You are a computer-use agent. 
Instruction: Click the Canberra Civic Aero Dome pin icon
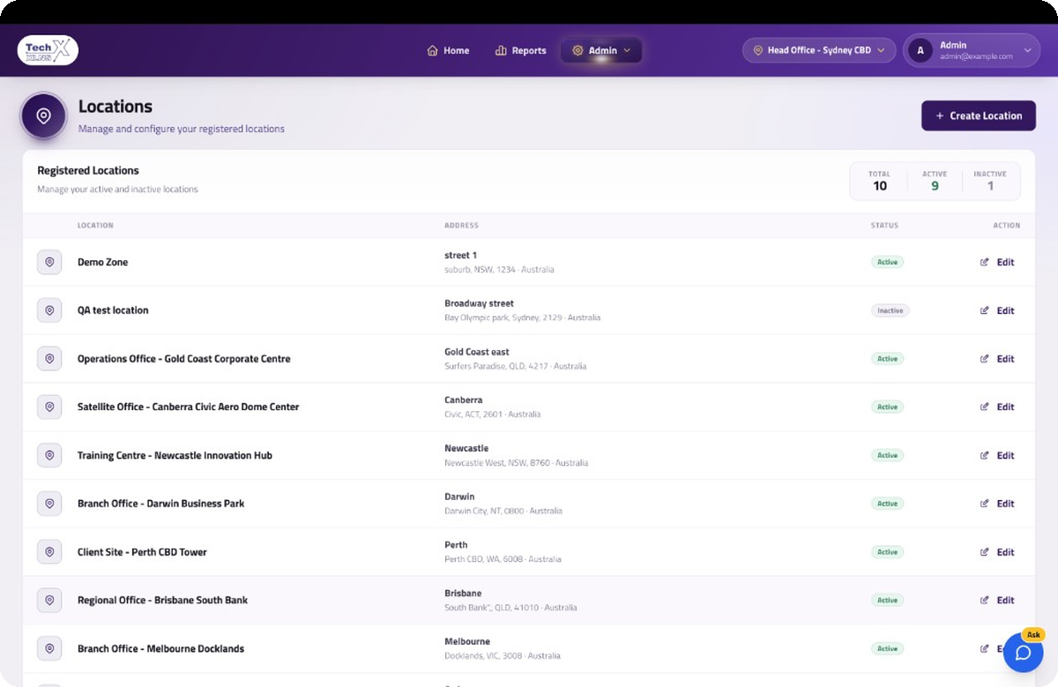click(x=49, y=407)
